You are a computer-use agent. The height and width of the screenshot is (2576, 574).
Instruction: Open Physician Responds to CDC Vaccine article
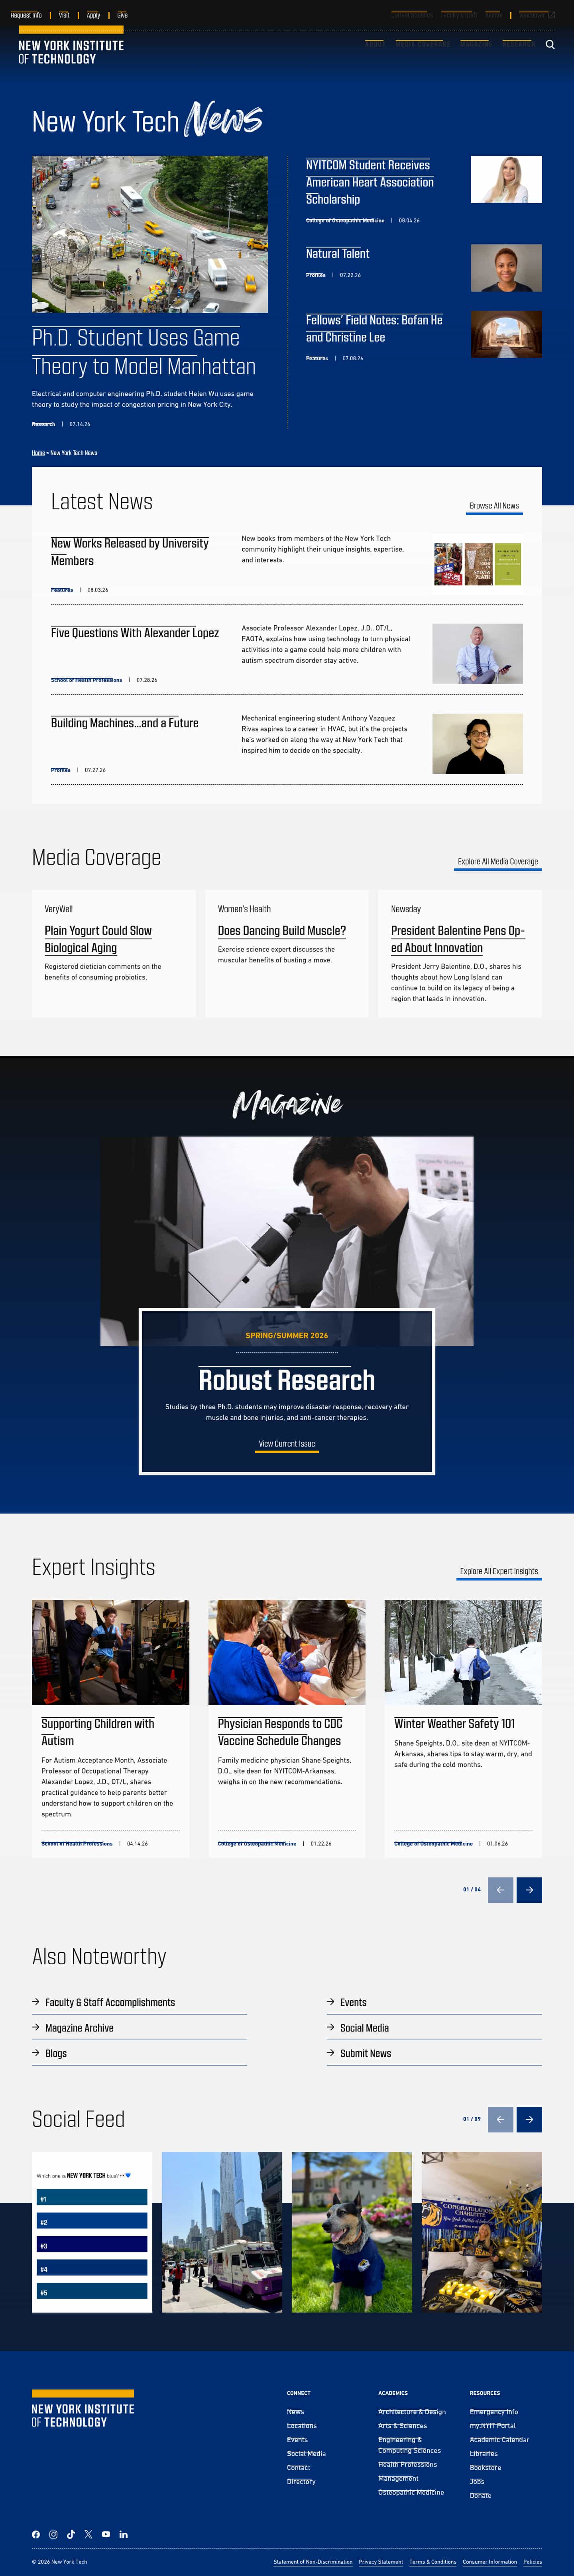click(280, 1732)
